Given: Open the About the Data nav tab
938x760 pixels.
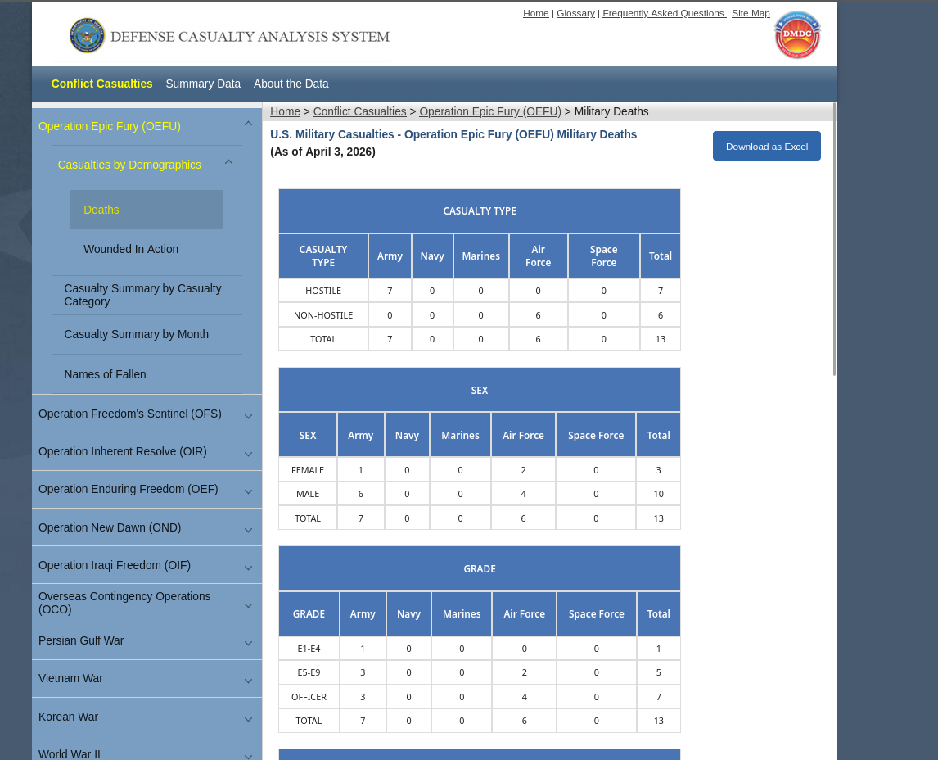Looking at the screenshot, I should pyautogui.click(x=291, y=84).
